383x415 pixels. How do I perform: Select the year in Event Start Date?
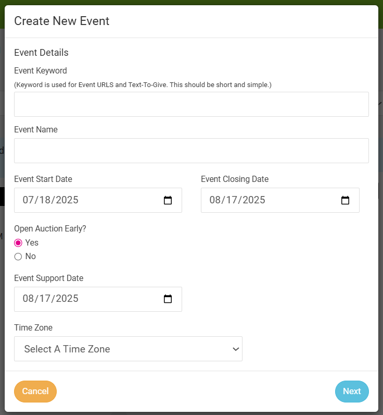67,200
